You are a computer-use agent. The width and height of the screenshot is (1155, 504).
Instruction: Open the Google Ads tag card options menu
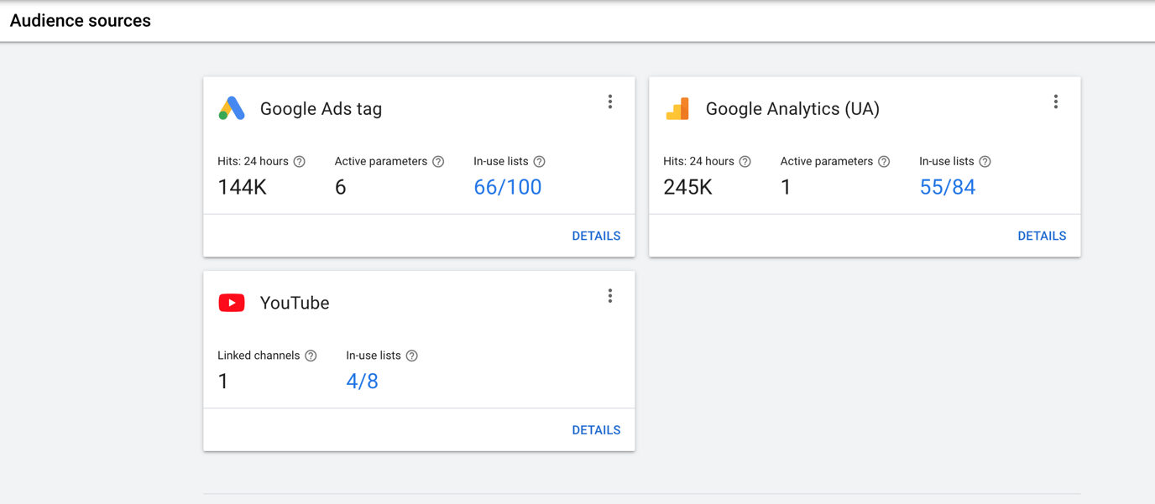click(x=610, y=101)
